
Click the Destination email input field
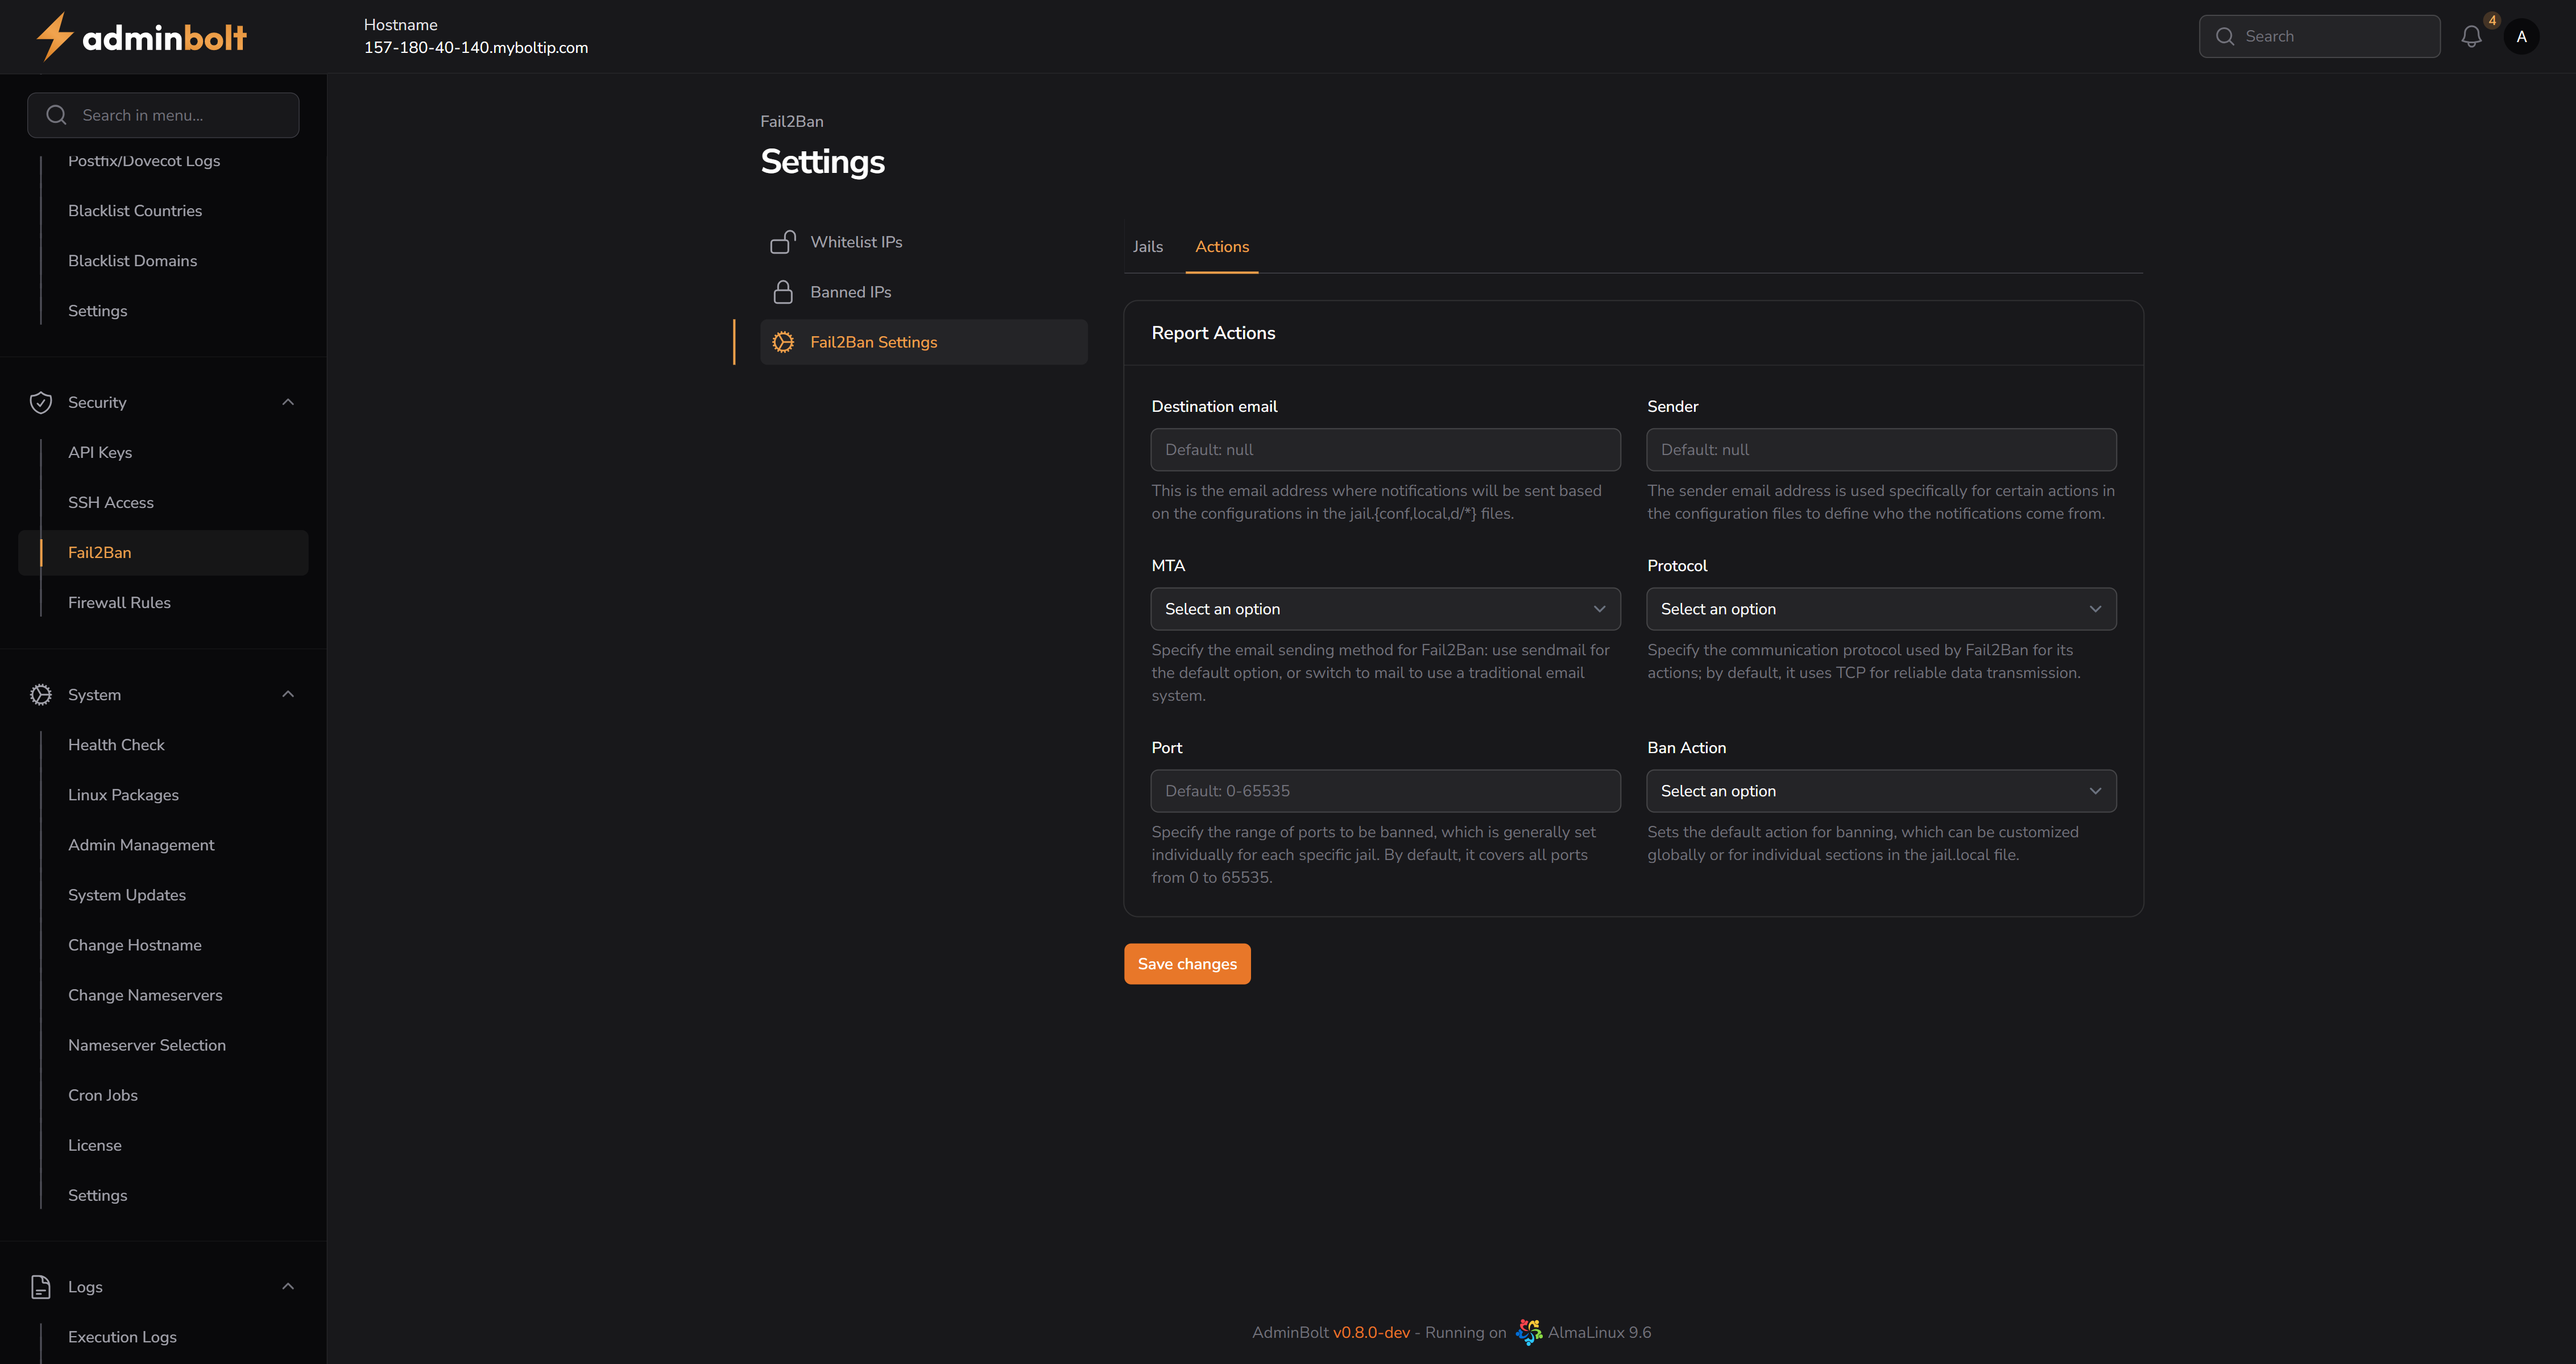(x=1384, y=449)
